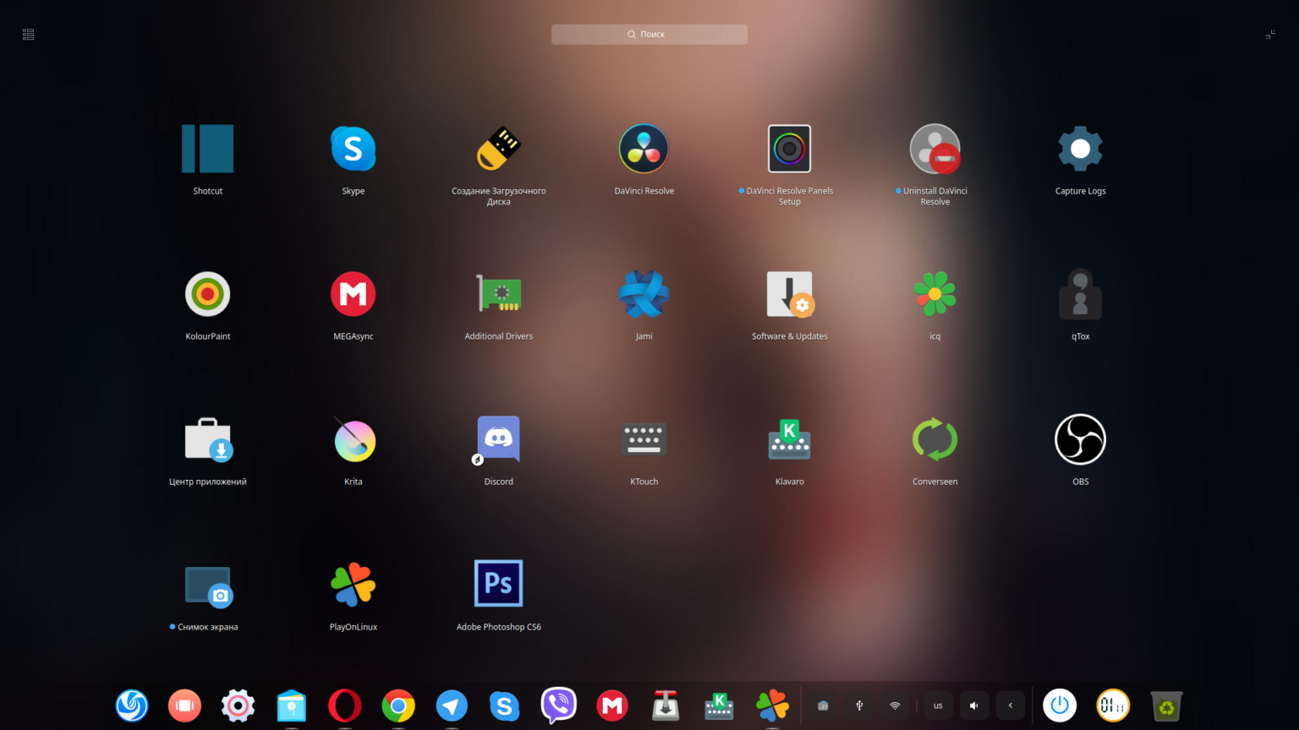Viewport: 1299px width, 730px height.
Task: Open Telegram from the dock
Action: 451,705
